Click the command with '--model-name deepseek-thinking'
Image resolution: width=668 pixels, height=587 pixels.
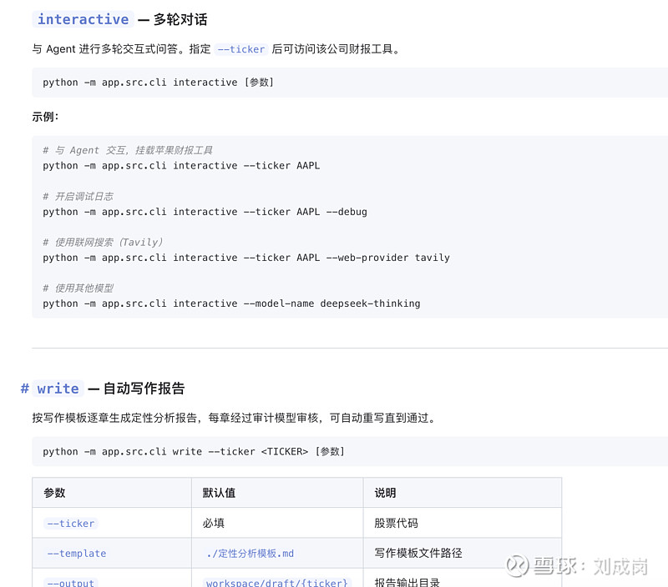point(231,304)
